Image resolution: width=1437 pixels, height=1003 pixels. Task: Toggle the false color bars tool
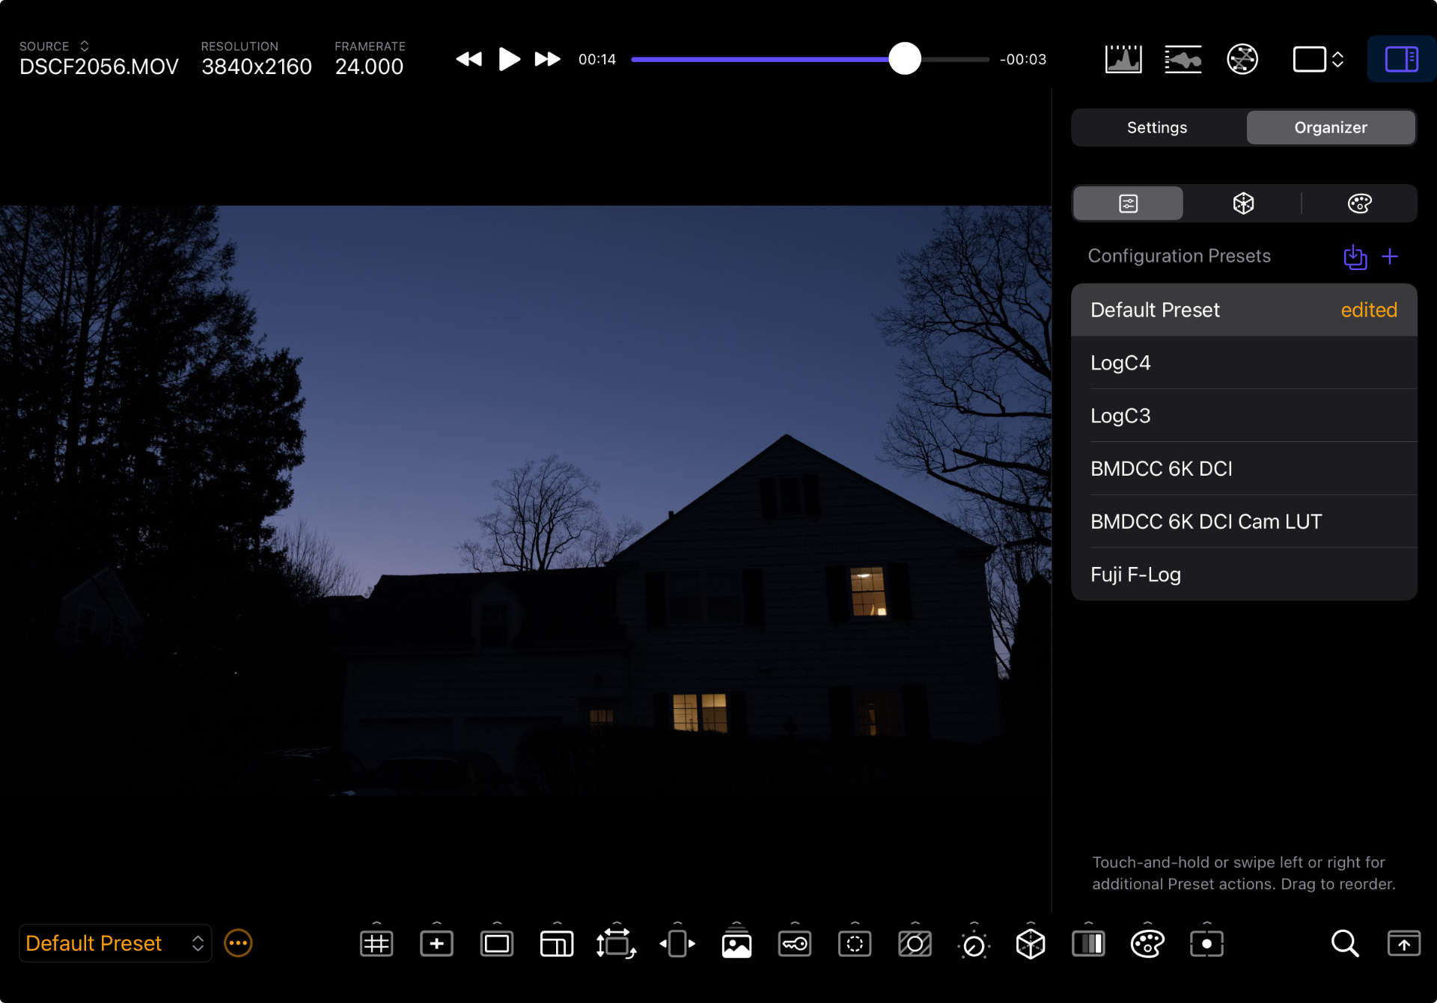[1087, 944]
